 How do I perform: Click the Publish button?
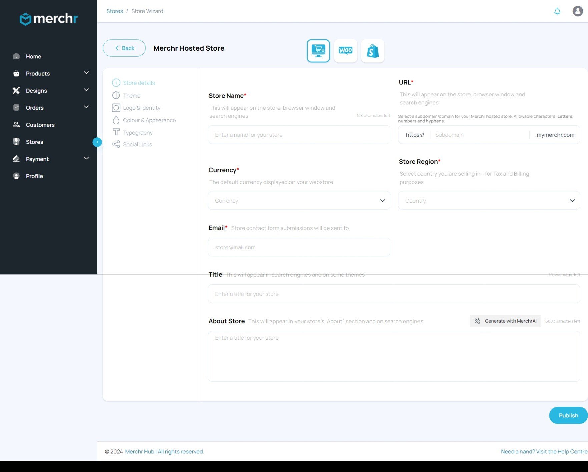tap(568, 415)
